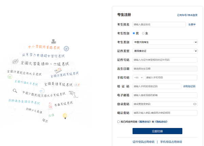Click 剑桥商务英语证书考试 text
This screenshot has width=204, height=146.
point(24,102)
